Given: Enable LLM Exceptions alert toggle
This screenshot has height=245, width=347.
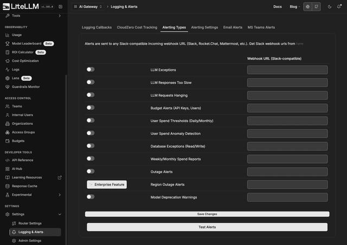Looking at the screenshot, I should 91,69.
